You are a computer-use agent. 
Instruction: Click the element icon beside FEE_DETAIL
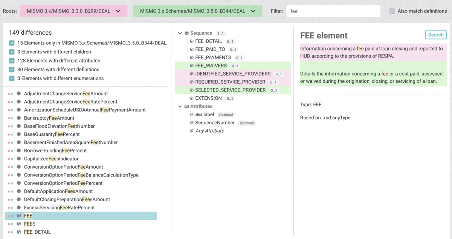[x=192, y=41]
